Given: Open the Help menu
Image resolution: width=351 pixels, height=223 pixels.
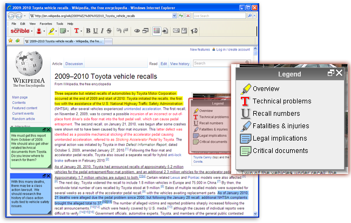Looking at the screenshot, I should [x=70, y=24].
